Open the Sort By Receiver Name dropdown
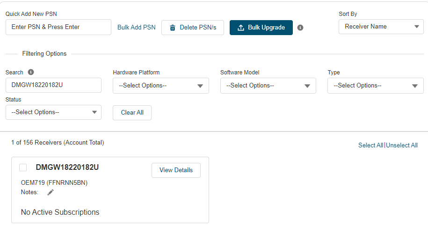This screenshot has height=226, width=428. 381,27
